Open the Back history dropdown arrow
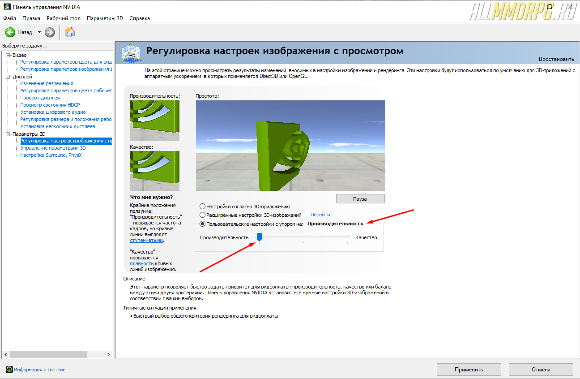The width and height of the screenshot is (580, 379). (39, 32)
